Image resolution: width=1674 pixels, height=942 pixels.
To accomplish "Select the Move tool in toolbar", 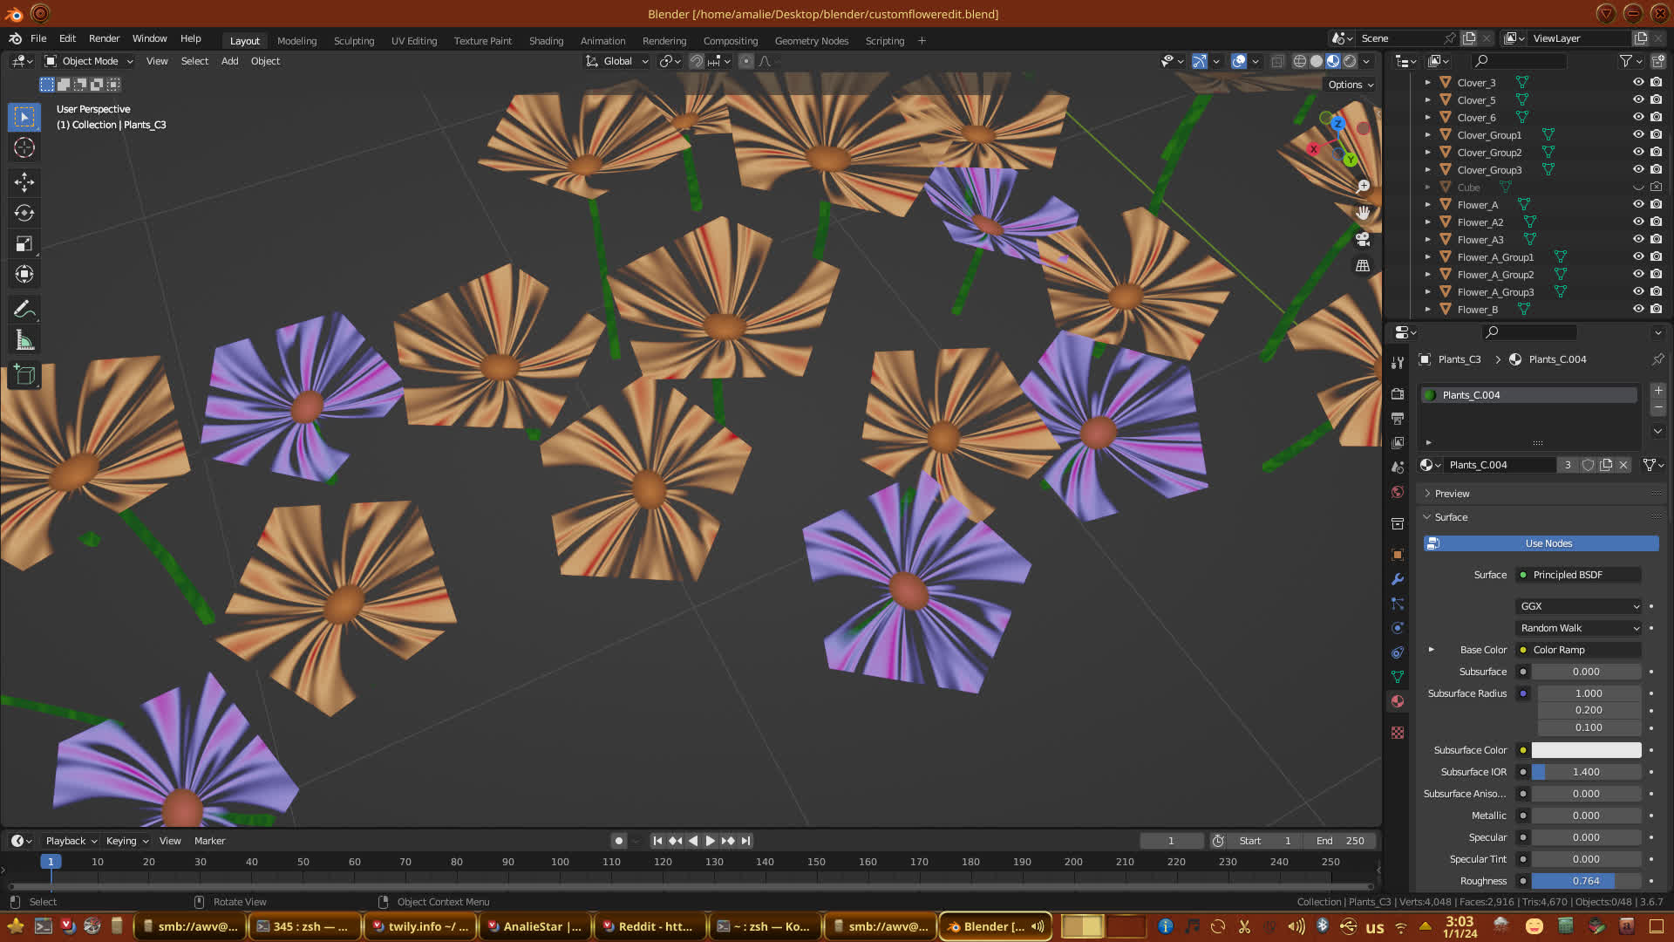I will [x=24, y=182].
